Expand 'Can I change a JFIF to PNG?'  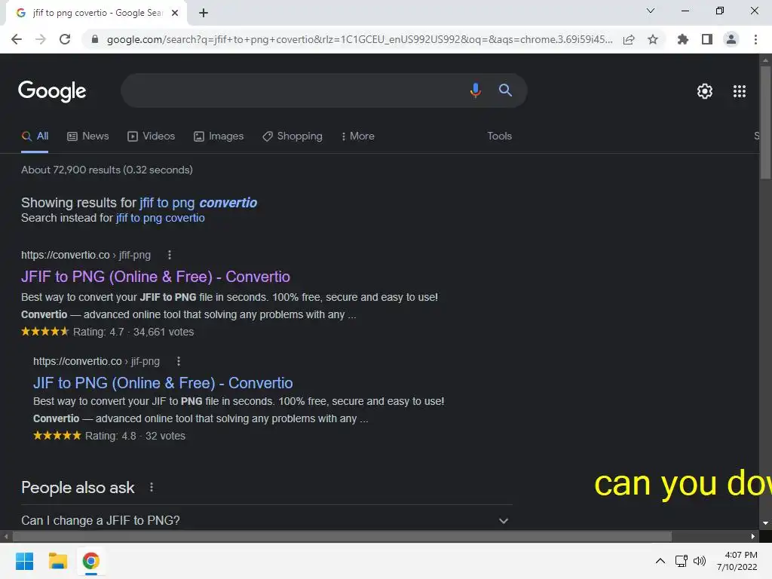coord(503,521)
